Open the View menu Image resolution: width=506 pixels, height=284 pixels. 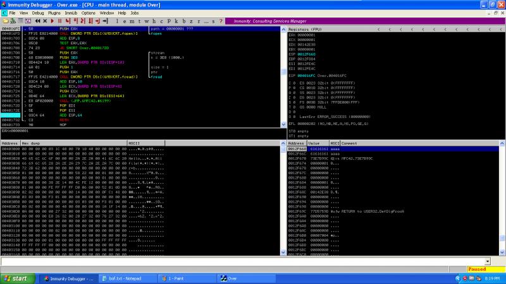[23, 13]
